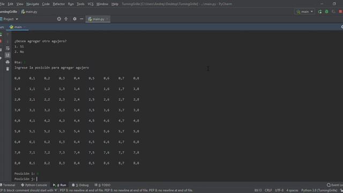This screenshot has height=193, width=343.
Task: Click the minimize window button
Action: coord(322,4)
